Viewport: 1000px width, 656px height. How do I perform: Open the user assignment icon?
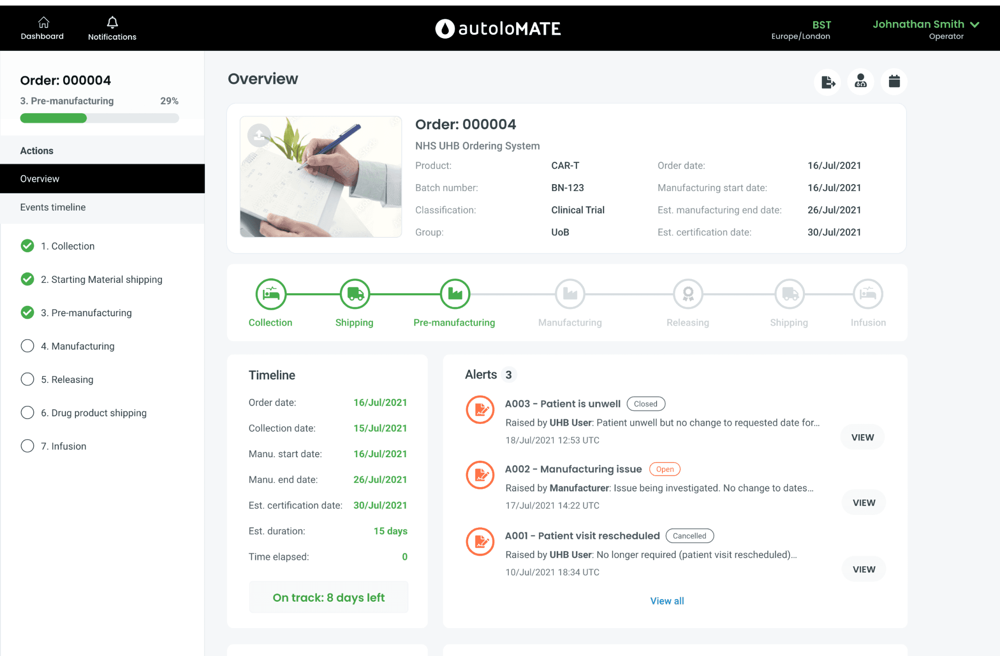pos(861,81)
